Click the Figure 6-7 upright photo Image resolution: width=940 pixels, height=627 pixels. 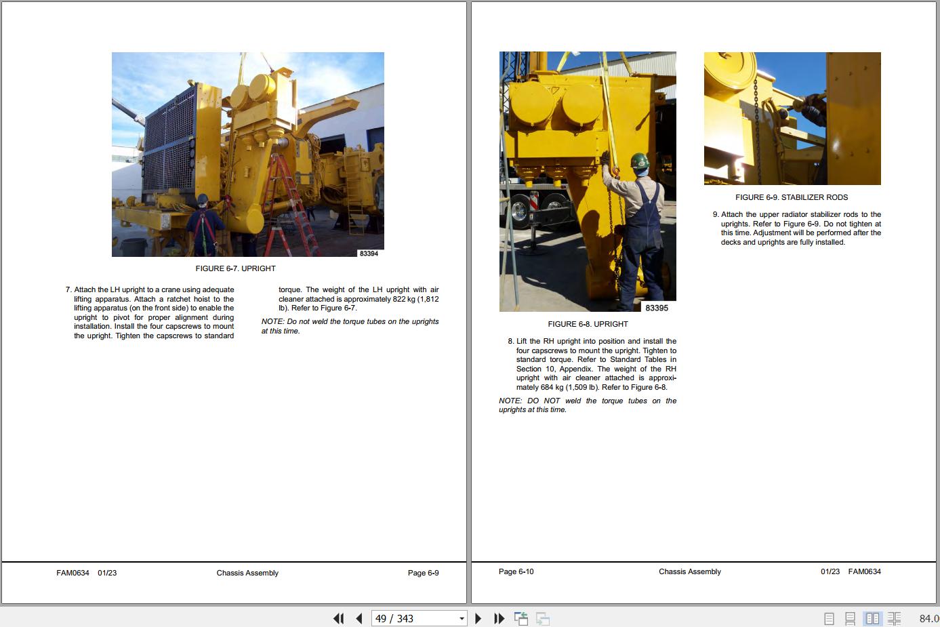tap(248, 155)
